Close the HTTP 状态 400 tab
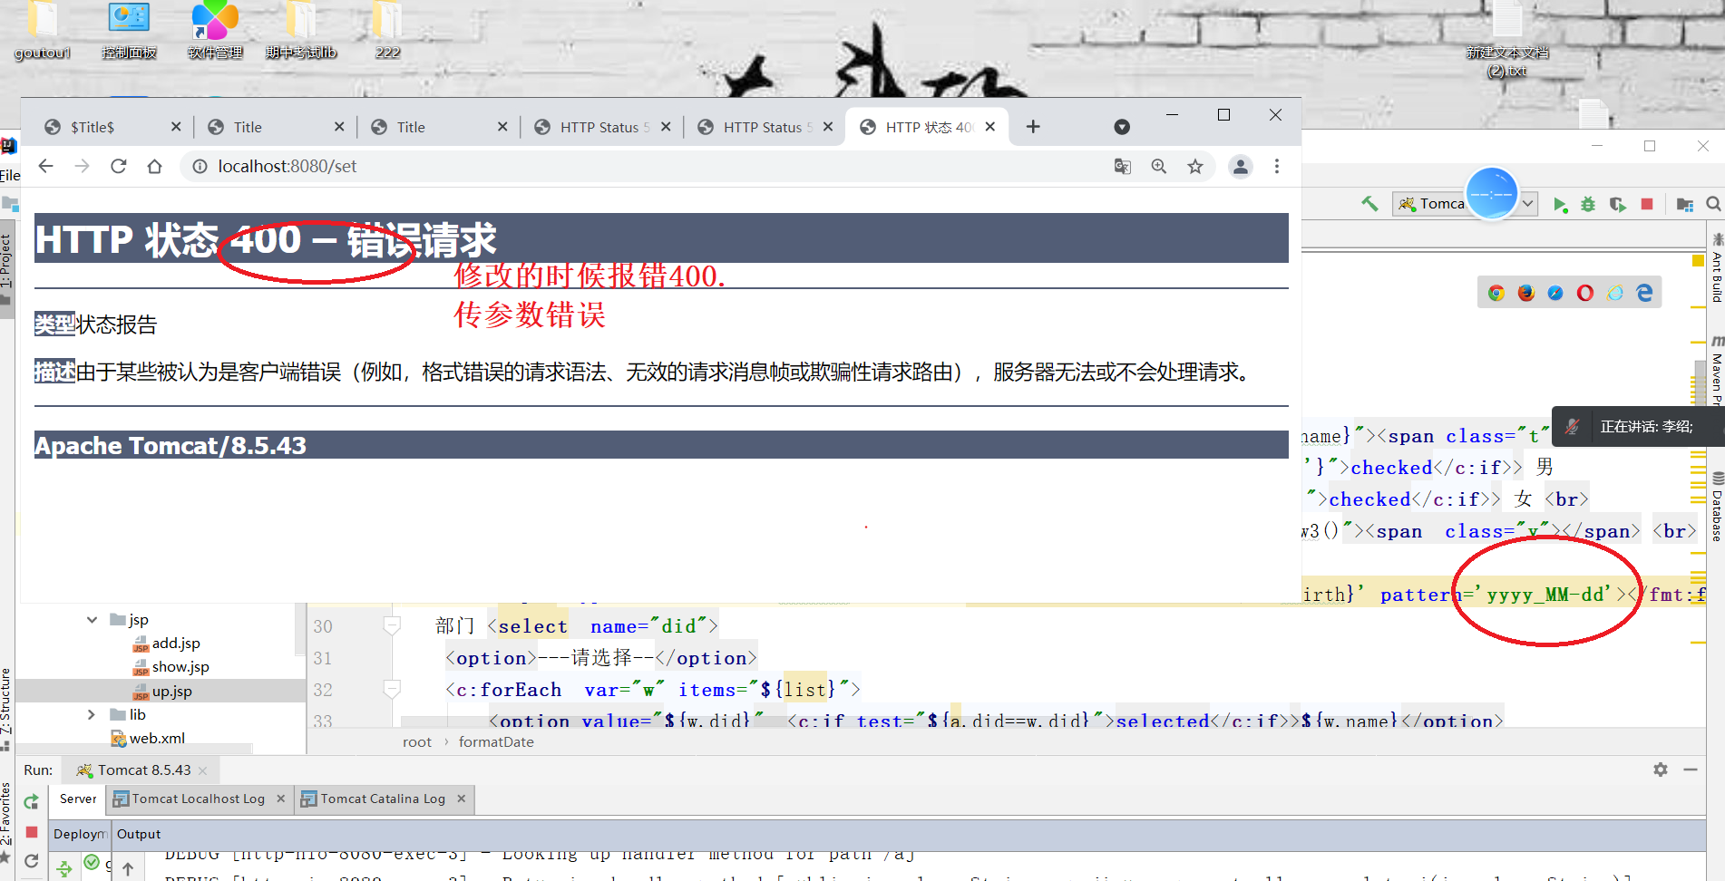The height and width of the screenshot is (881, 1725). tap(990, 127)
